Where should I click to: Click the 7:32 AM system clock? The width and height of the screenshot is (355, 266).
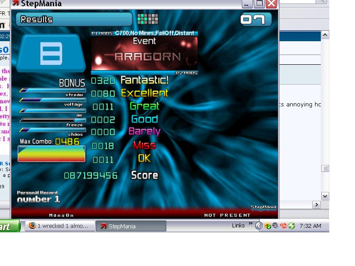pos(310,226)
